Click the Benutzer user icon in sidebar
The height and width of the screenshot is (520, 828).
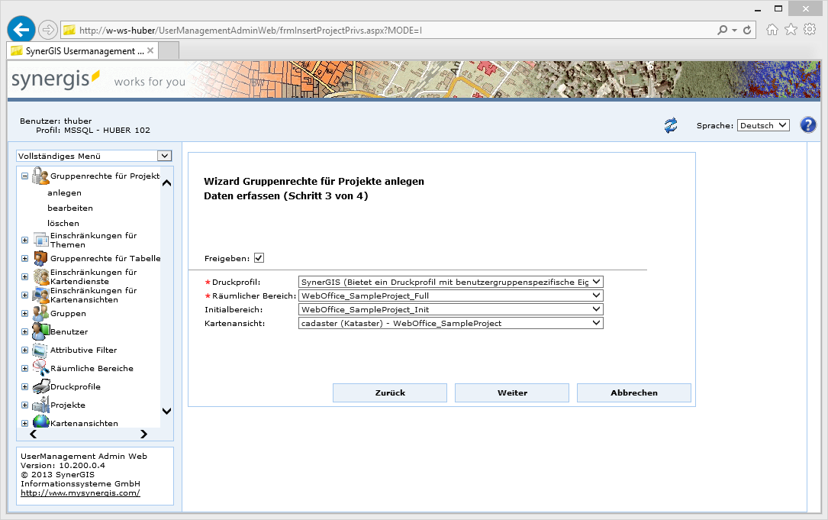pos(40,332)
